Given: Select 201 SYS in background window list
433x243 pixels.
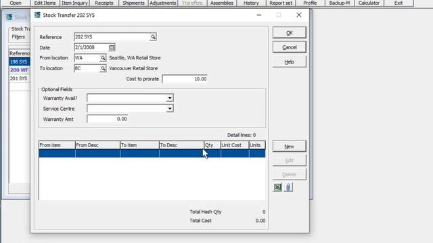Looking at the screenshot, I should [x=19, y=78].
